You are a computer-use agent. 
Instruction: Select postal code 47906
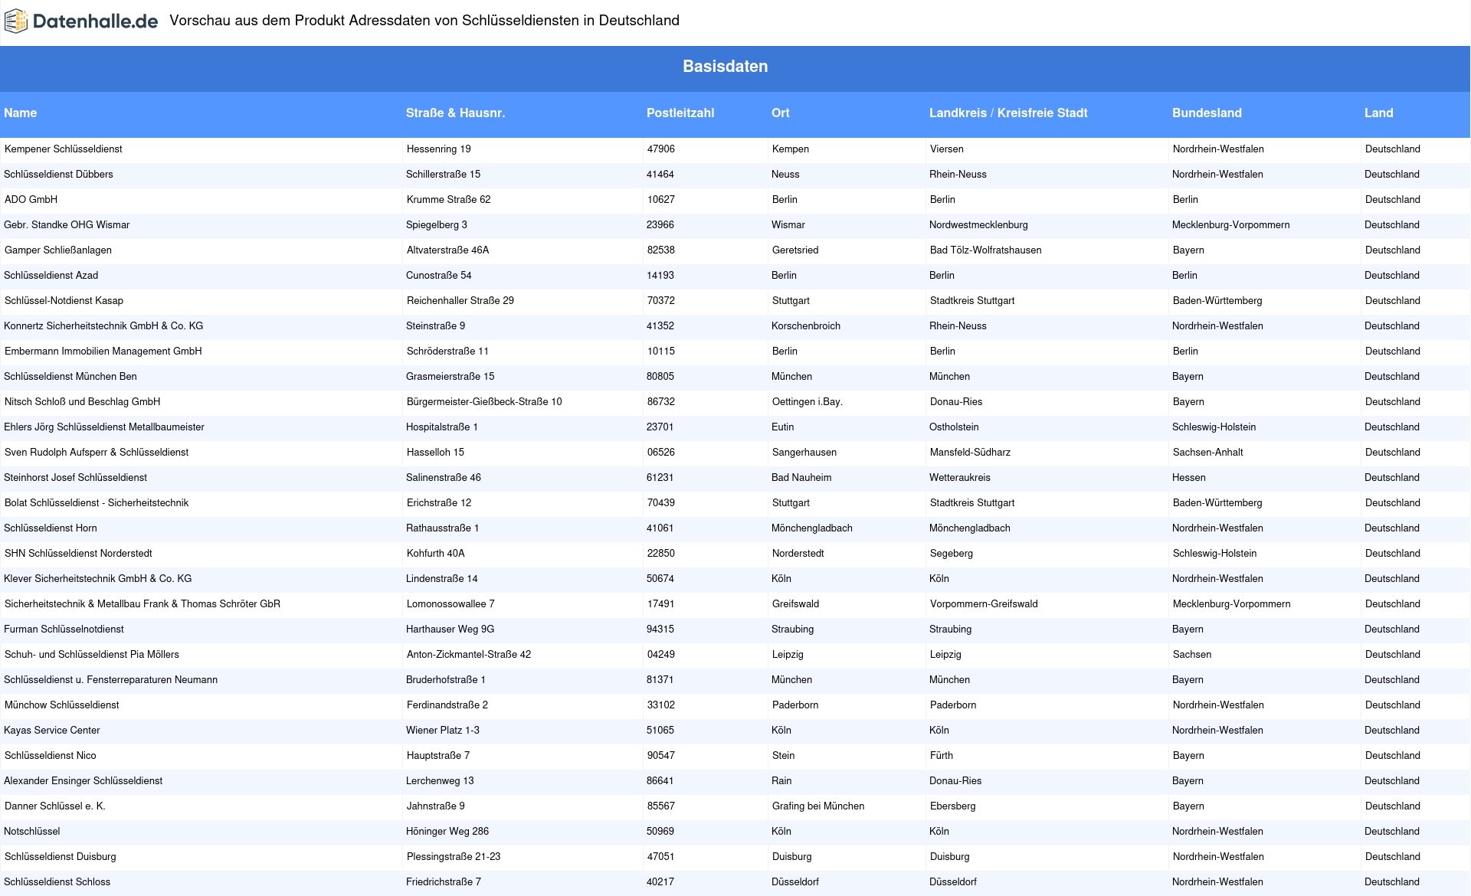click(x=661, y=149)
